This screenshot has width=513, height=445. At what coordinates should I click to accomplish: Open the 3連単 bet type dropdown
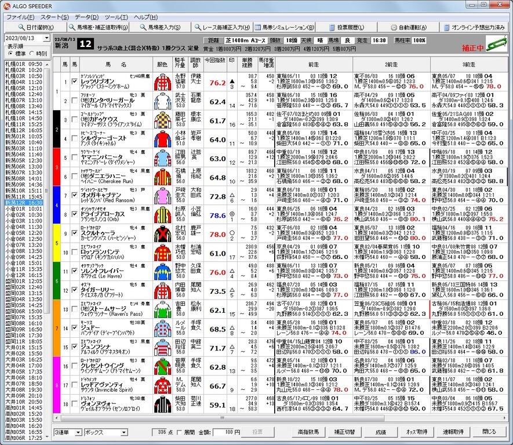point(78,432)
